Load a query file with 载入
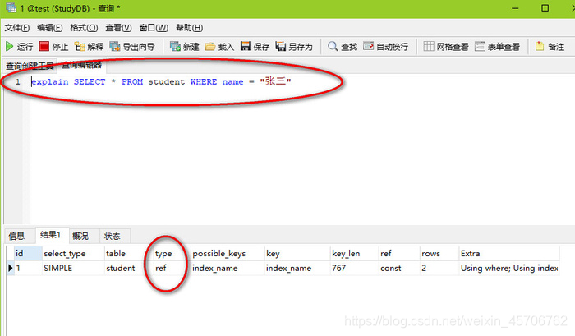Viewport: 575px width, 336px height. [x=219, y=47]
